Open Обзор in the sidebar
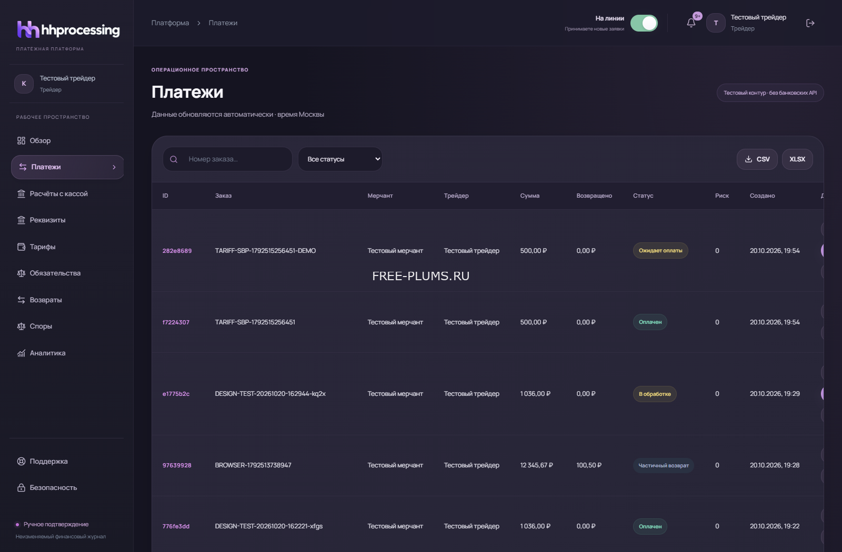The height and width of the screenshot is (552, 842). point(67,140)
